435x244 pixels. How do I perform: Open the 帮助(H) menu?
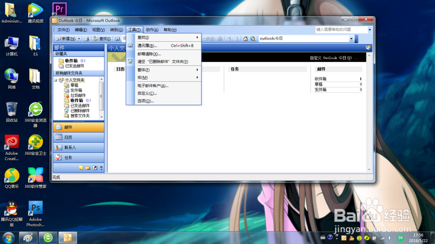170,30
